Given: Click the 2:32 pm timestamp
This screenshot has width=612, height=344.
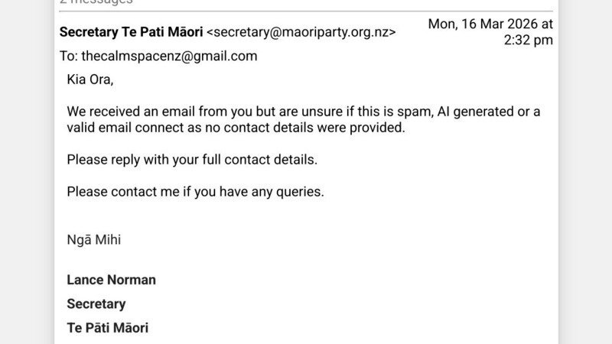Looking at the screenshot, I should pyautogui.click(x=528, y=41).
